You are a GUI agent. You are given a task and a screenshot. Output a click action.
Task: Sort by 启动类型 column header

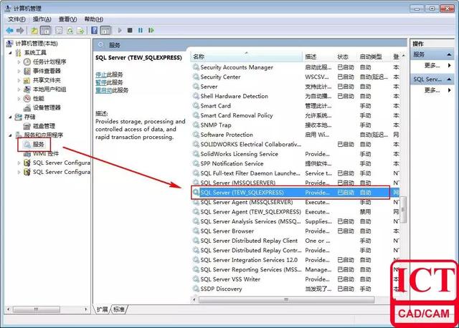(x=374, y=57)
